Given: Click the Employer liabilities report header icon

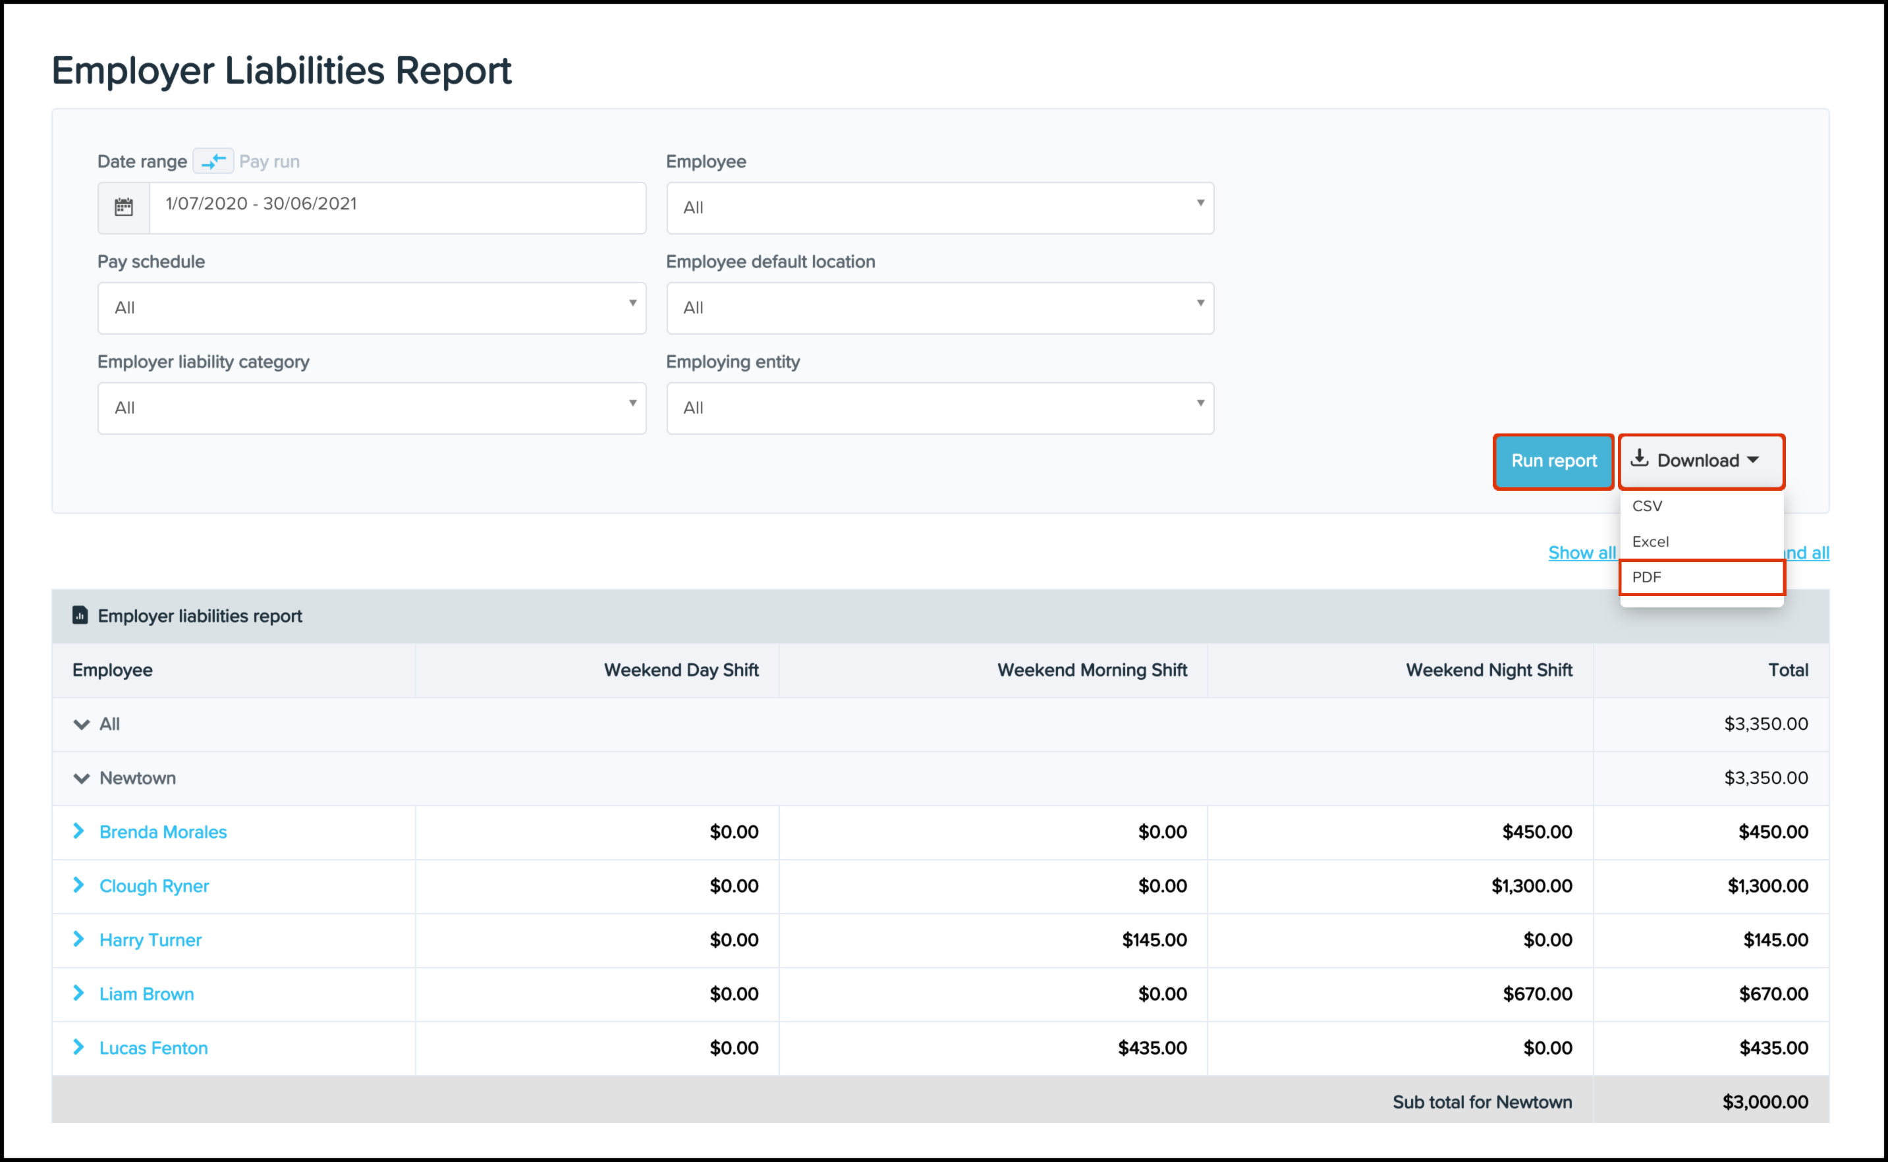Looking at the screenshot, I should (x=80, y=615).
